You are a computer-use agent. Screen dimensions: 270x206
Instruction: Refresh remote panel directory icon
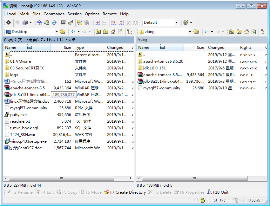(x=254, y=32)
